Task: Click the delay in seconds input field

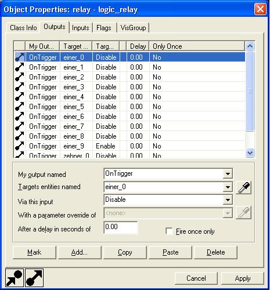Action: pyautogui.click(x=121, y=227)
